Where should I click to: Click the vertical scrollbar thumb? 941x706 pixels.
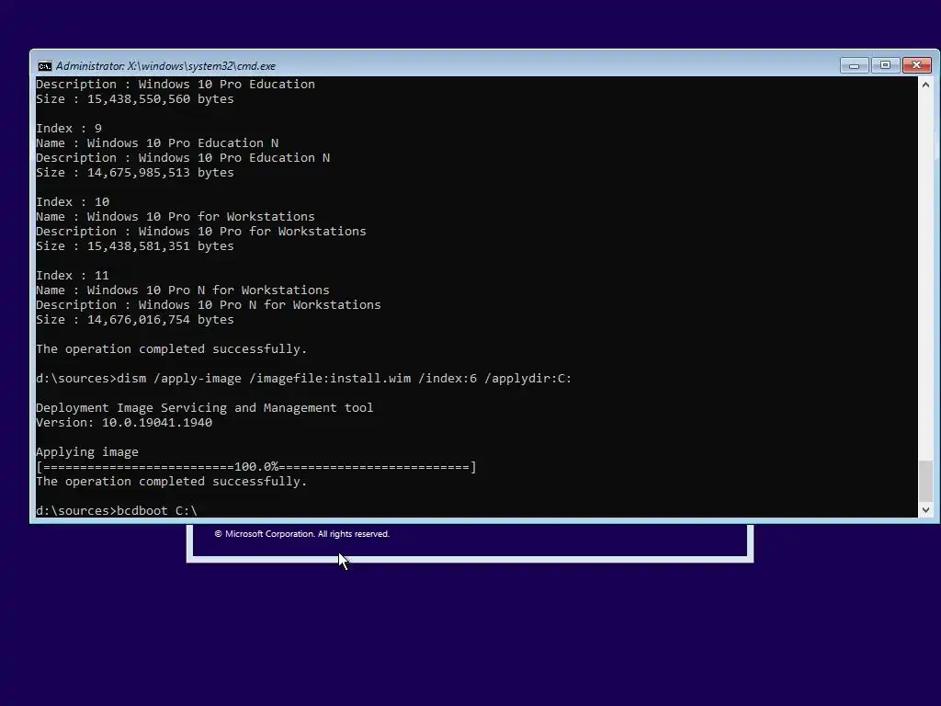click(925, 480)
